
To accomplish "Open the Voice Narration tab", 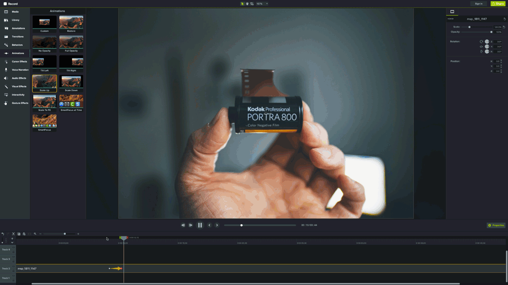I will [15, 70].
